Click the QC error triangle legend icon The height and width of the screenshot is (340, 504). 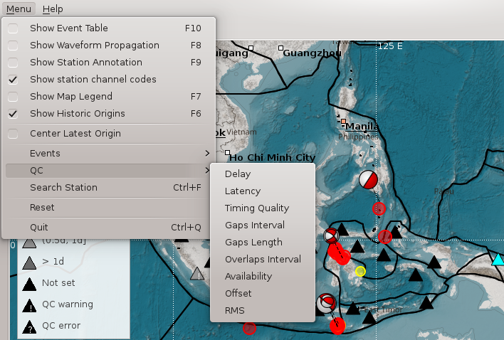(29, 326)
